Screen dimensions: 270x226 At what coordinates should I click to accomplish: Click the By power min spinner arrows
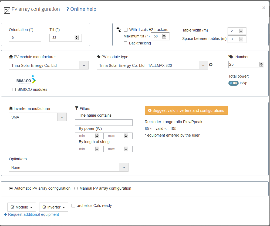point(97,136)
